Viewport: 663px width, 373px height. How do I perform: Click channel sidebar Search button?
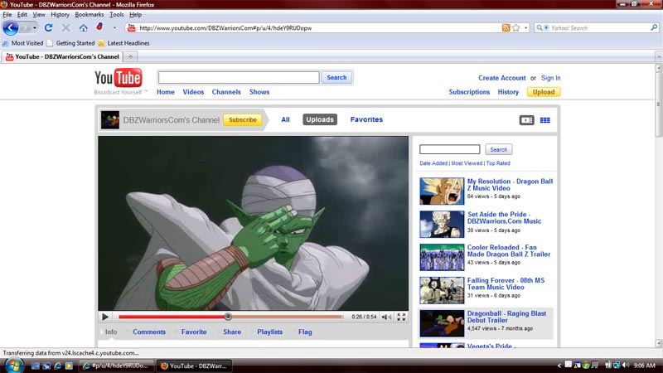(499, 149)
